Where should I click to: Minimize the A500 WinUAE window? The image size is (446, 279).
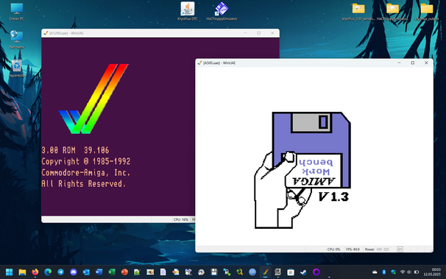(399, 63)
